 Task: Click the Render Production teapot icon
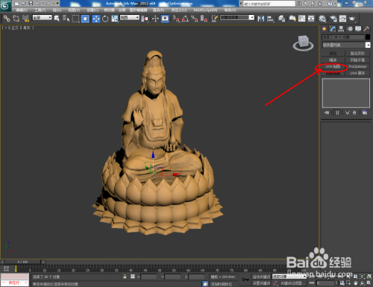(352, 19)
